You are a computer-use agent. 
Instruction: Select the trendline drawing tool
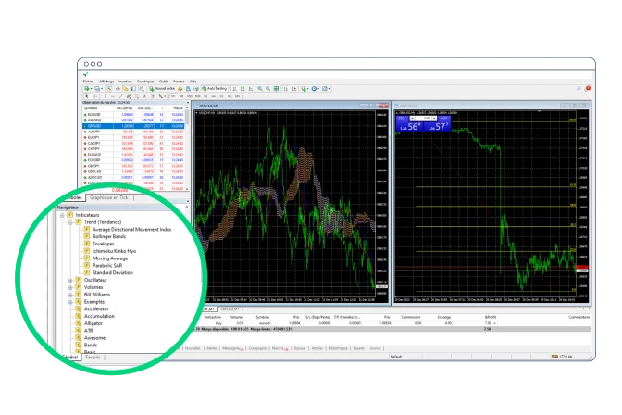click(121, 96)
